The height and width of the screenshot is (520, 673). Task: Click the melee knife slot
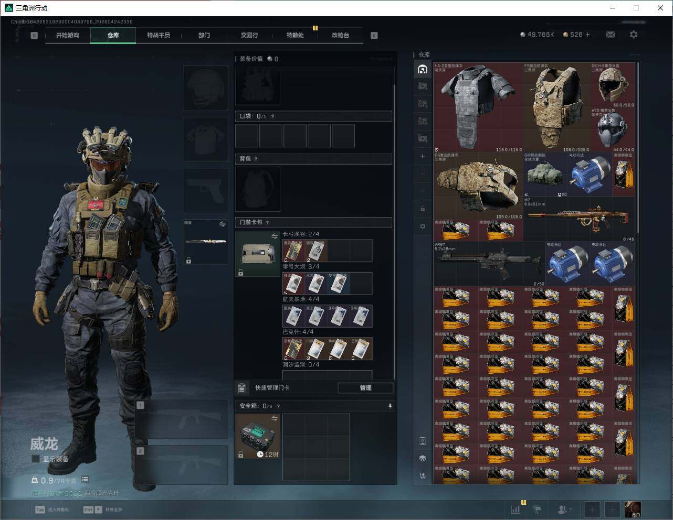coord(205,242)
